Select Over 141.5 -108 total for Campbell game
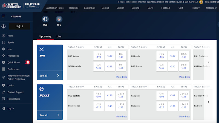This screenshot has width=219, height=123. [184, 95]
